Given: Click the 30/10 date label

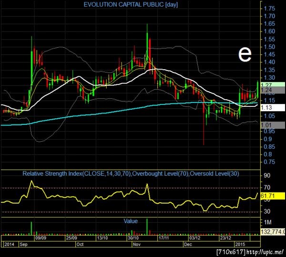Looking at the screenshot, I should coord(133,238).
